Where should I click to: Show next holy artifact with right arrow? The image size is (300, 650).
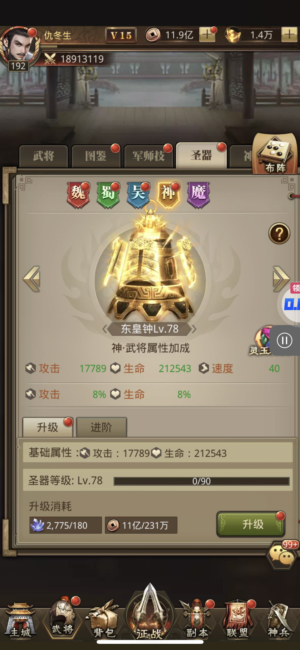(x=281, y=279)
